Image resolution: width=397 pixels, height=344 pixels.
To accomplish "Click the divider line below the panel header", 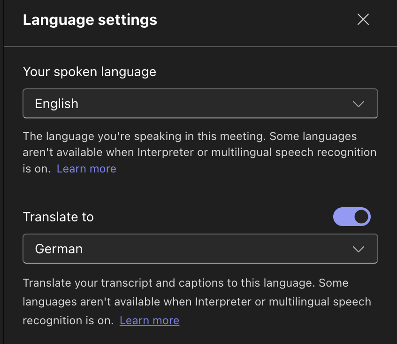I will tap(200, 47).
